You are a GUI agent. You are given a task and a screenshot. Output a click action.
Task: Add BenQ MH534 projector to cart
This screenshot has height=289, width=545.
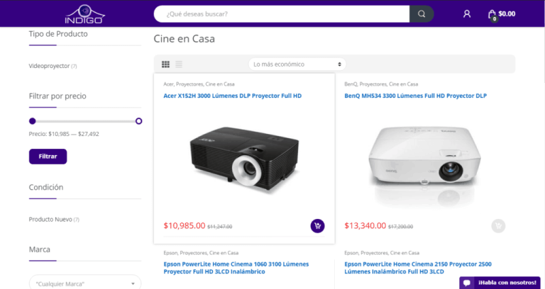[498, 226]
